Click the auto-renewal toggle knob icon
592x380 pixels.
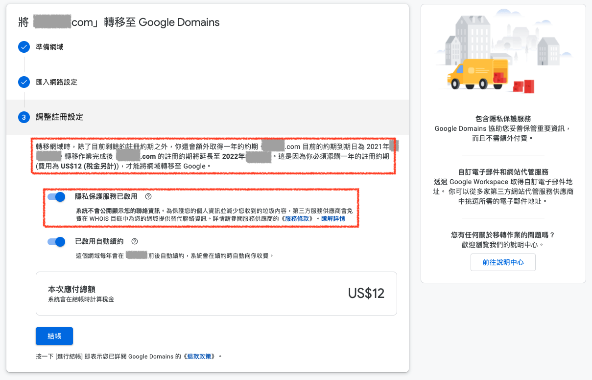tap(59, 241)
